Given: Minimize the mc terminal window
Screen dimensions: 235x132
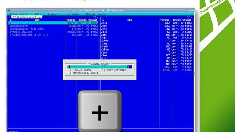Looking at the screenshot, I should [x=187, y=10].
